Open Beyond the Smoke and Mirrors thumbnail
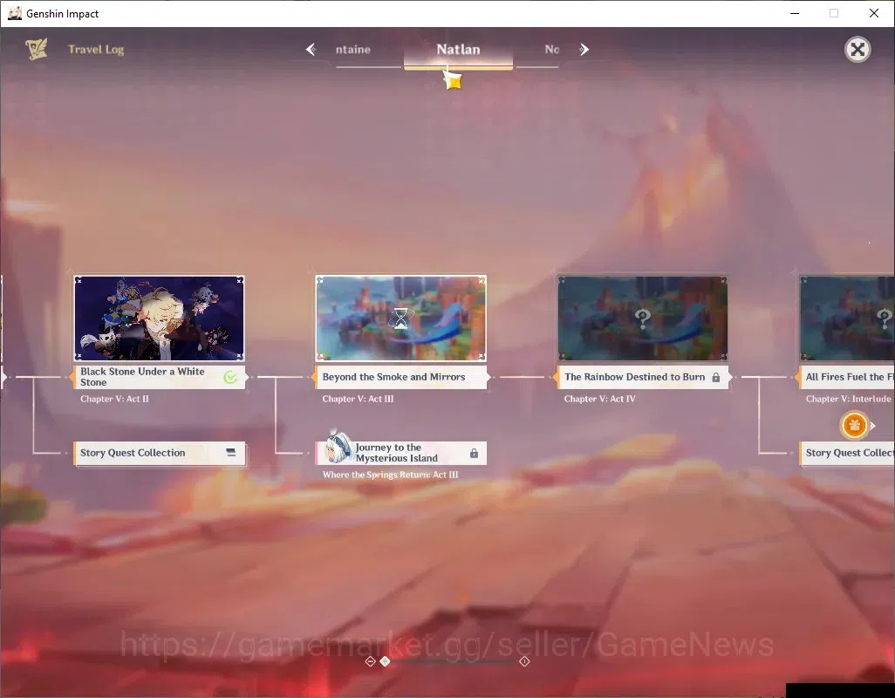The height and width of the screenshot is (698, 895). point(400,318)
